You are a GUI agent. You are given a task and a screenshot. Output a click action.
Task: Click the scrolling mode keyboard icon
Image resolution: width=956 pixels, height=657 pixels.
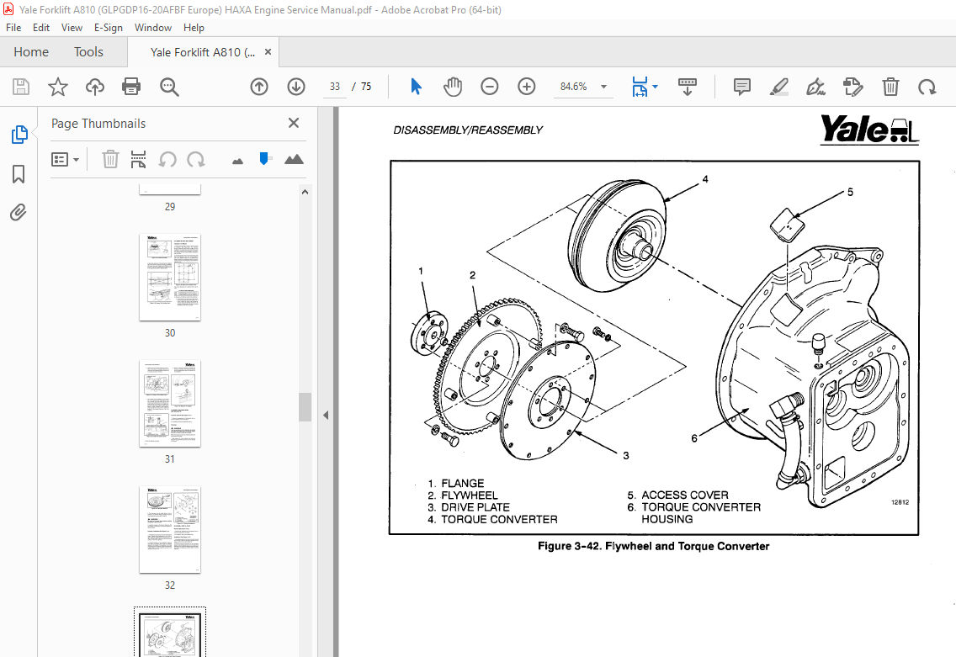[x=687, y=87]
